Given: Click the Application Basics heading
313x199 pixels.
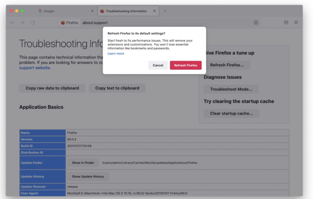Looking at the screenshot, I should (x=41, y=107).
